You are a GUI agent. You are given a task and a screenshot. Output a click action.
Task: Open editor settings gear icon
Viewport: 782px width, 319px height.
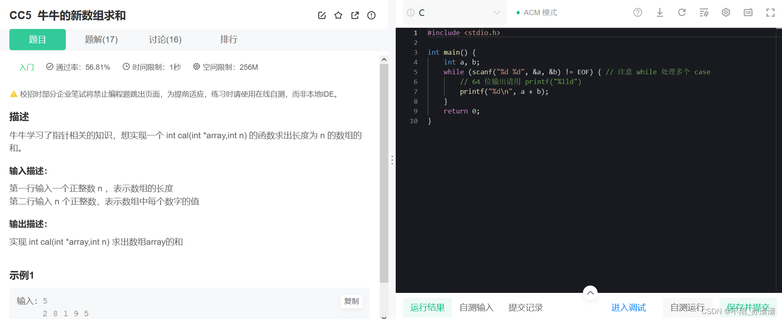pyautogui.click(x=726, y=12)
